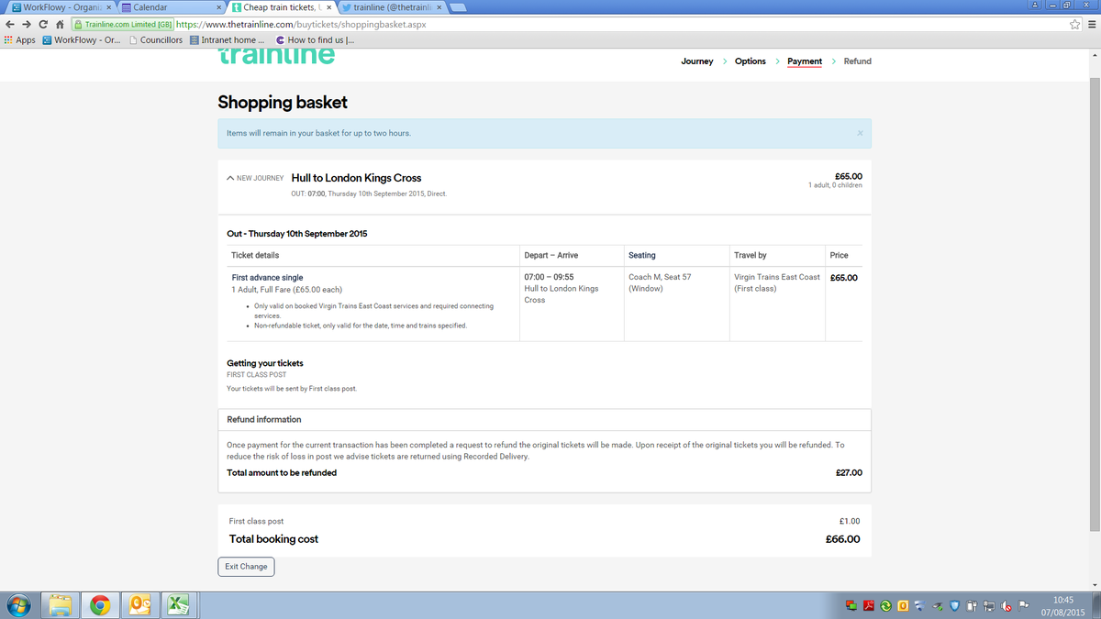Click the network connection tray icon
This screenshot has height=619, width=1101.
pos(989,606)
